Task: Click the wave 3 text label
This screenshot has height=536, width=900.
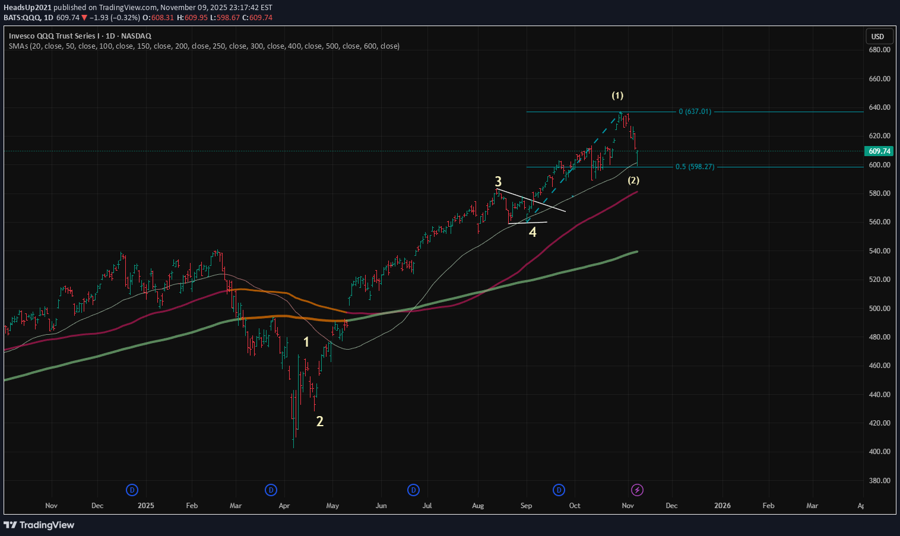Action: [498, 182]
